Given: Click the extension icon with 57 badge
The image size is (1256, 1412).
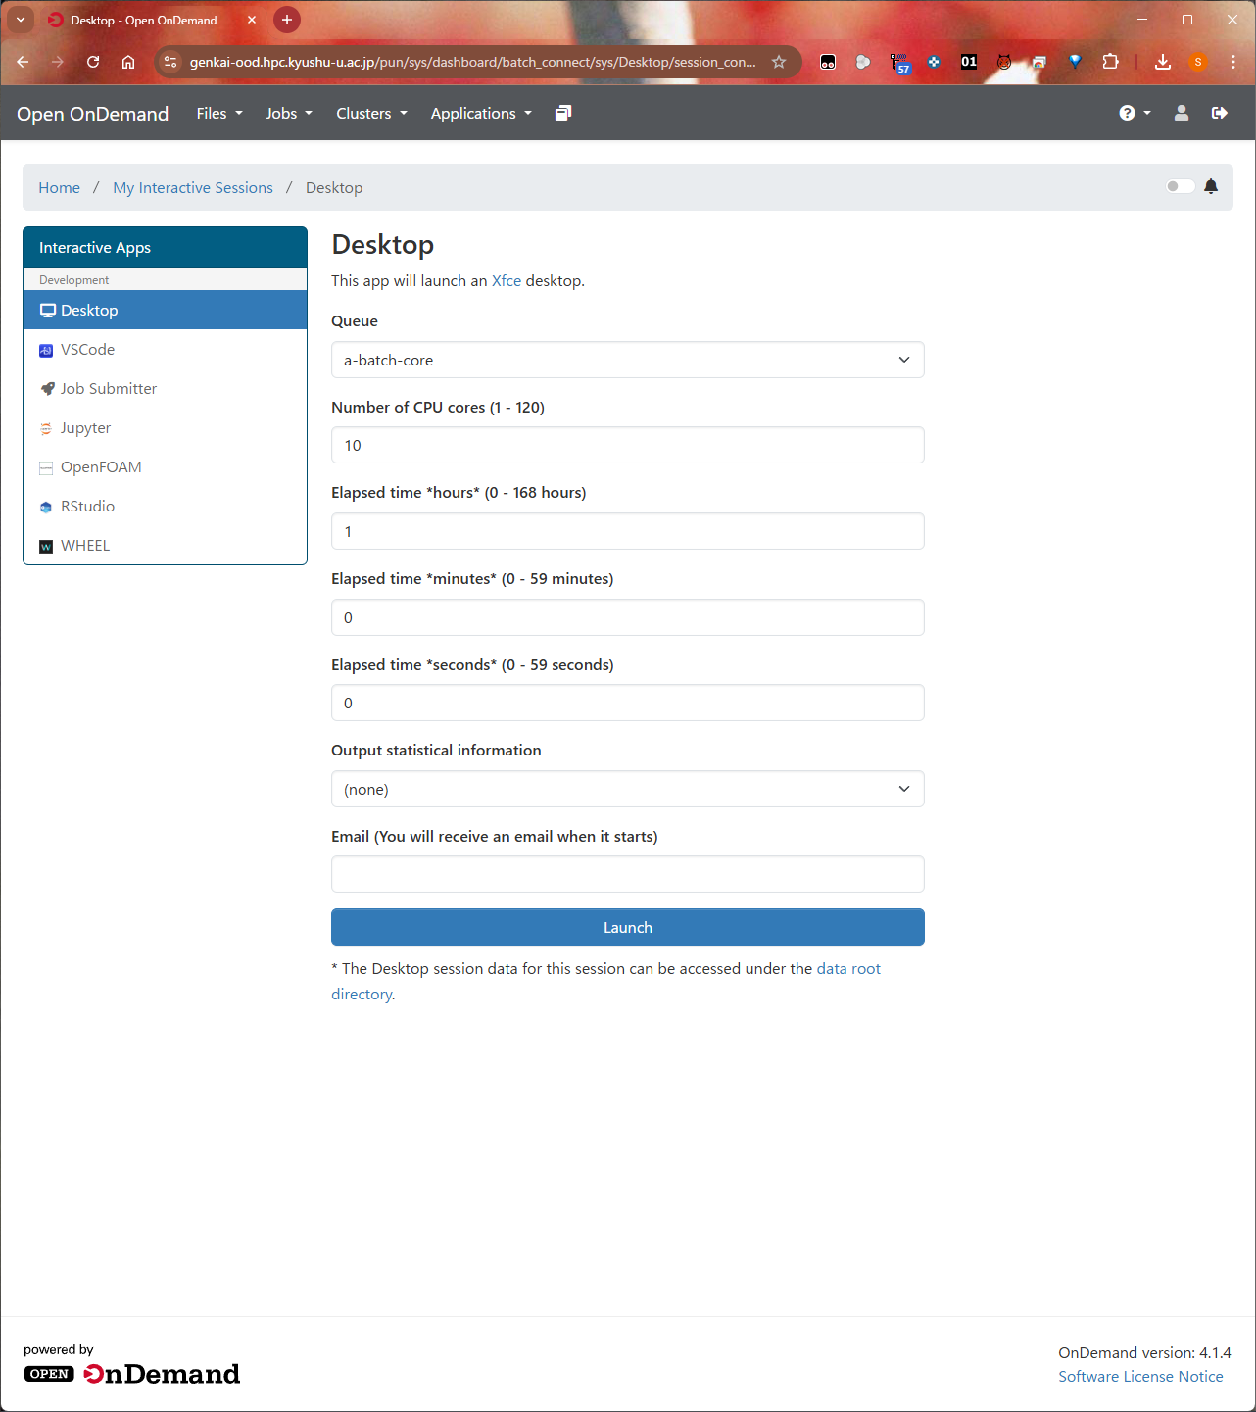Looking at the screenshot, I should tap(900, 63).
